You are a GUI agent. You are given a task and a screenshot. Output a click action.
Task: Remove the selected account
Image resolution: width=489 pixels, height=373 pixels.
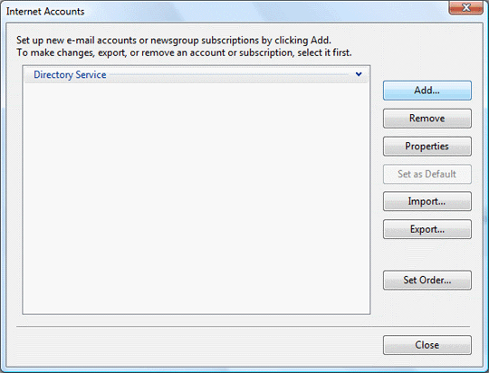[x=427, y=119]
